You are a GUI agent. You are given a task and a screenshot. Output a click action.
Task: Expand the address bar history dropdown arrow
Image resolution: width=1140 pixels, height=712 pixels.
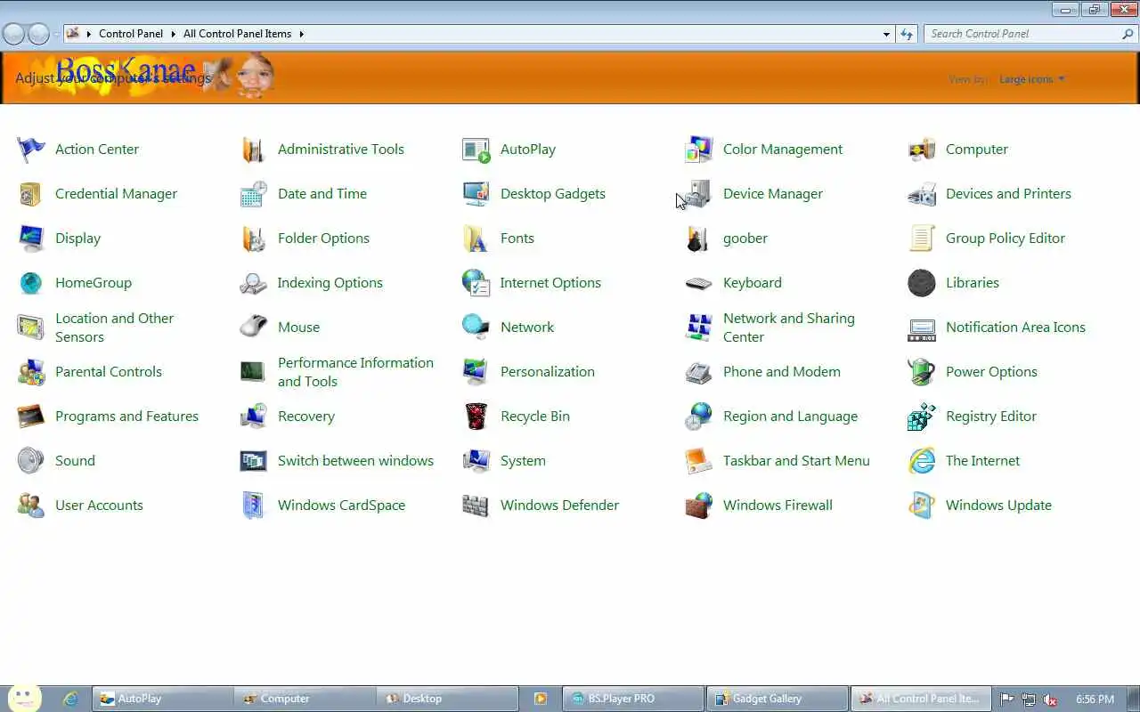click(x=886, y=34)
